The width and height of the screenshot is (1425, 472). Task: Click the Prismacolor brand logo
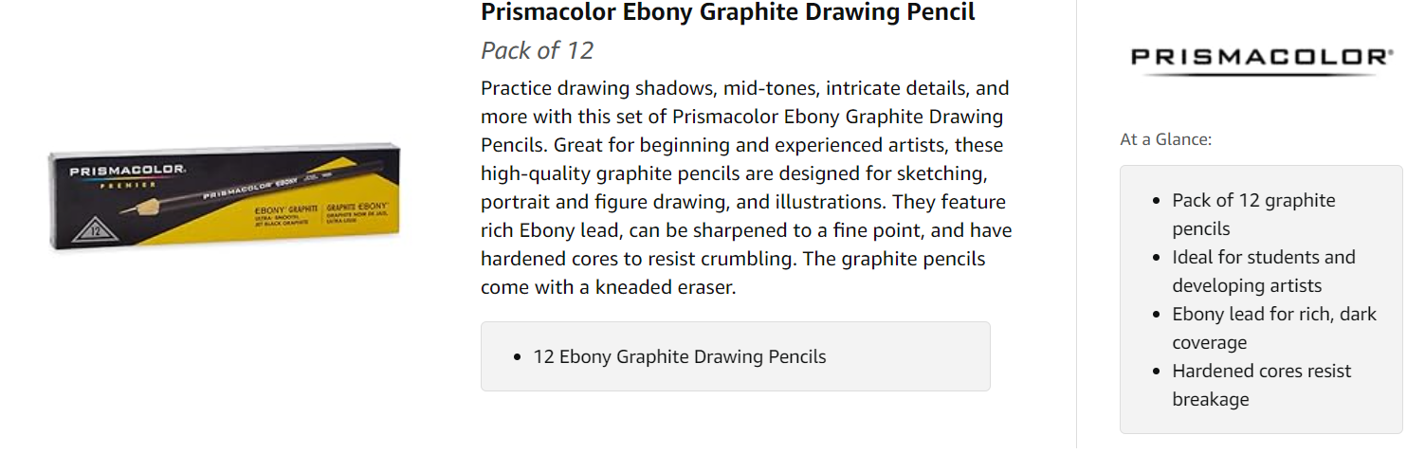click(1261, 57)
